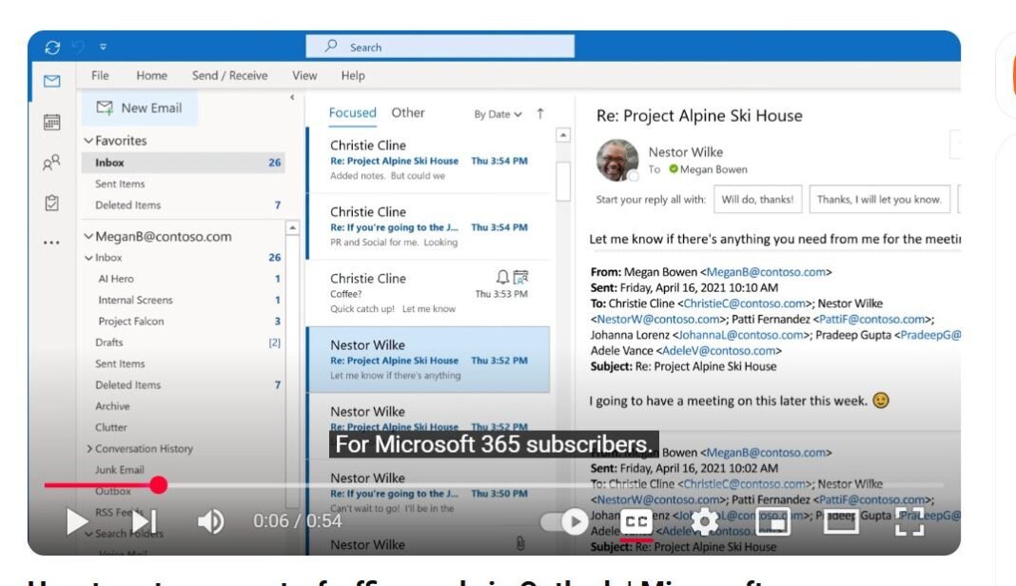Toggle closed captions in the video player
The width and height of the screenshot is (1016, 586).
(x=637, y=521)
